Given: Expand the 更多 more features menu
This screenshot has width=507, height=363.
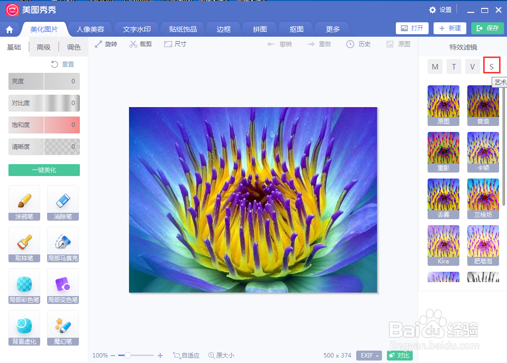Looking at the screenshot, I should click(x=331, y=29).
